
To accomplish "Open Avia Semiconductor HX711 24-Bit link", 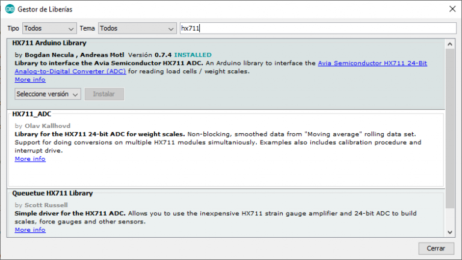I will 372,63.
